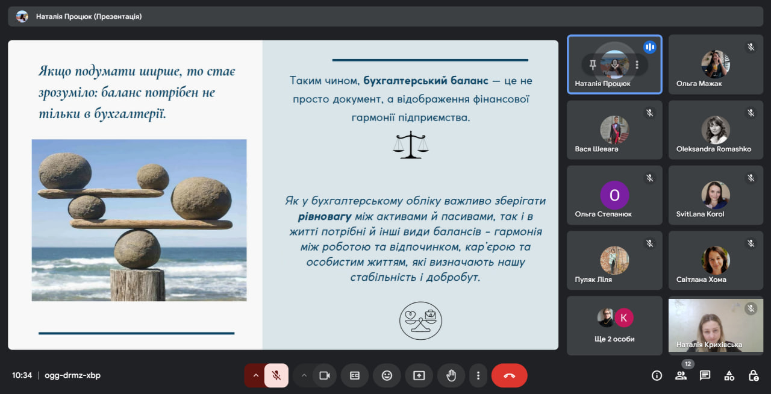Unmute your microphone
Image resolution: width=771 pixels, height=394 pixels.
[276, 375]
